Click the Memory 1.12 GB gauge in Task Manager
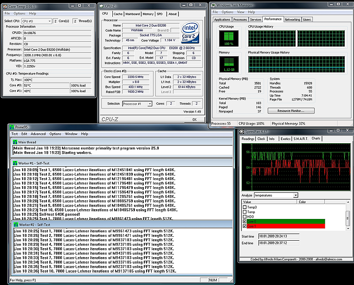 pos(229,64)
